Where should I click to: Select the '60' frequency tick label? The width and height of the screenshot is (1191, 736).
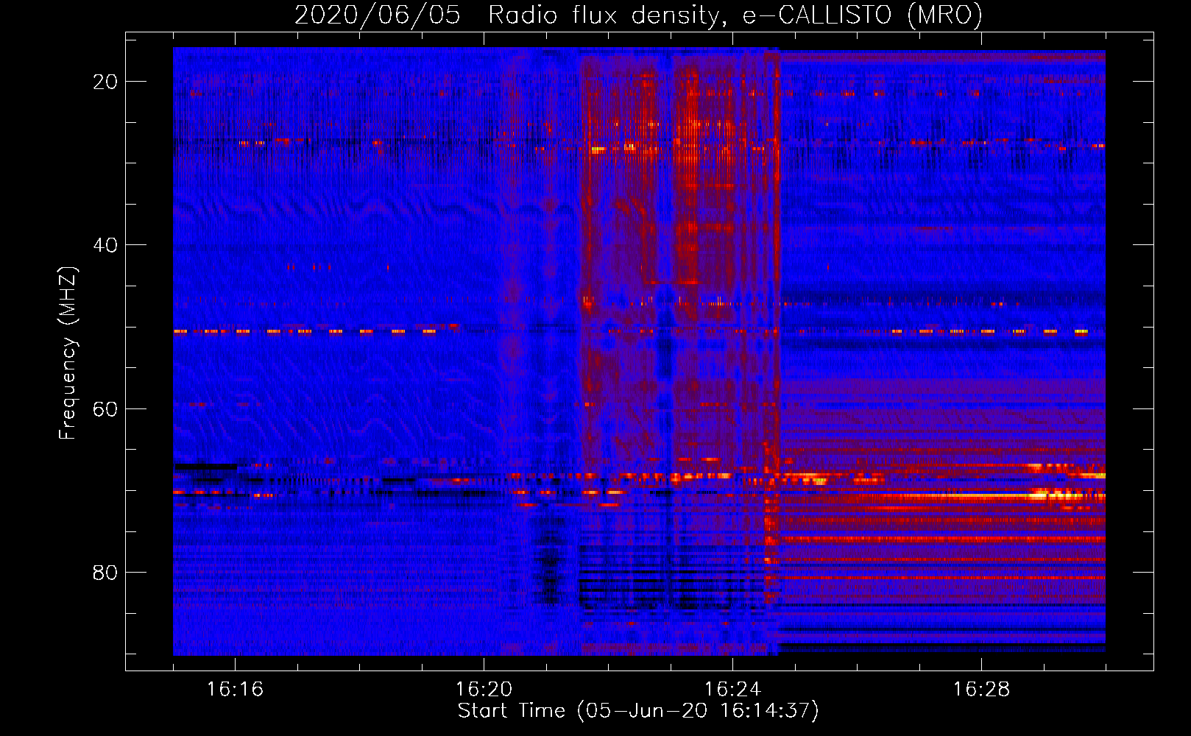pyautogui.click(x=105, y=408)
